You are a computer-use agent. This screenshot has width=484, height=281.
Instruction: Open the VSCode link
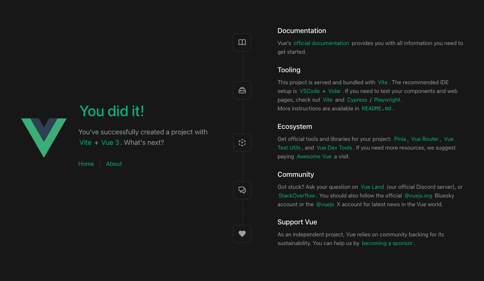click(310, 91)
